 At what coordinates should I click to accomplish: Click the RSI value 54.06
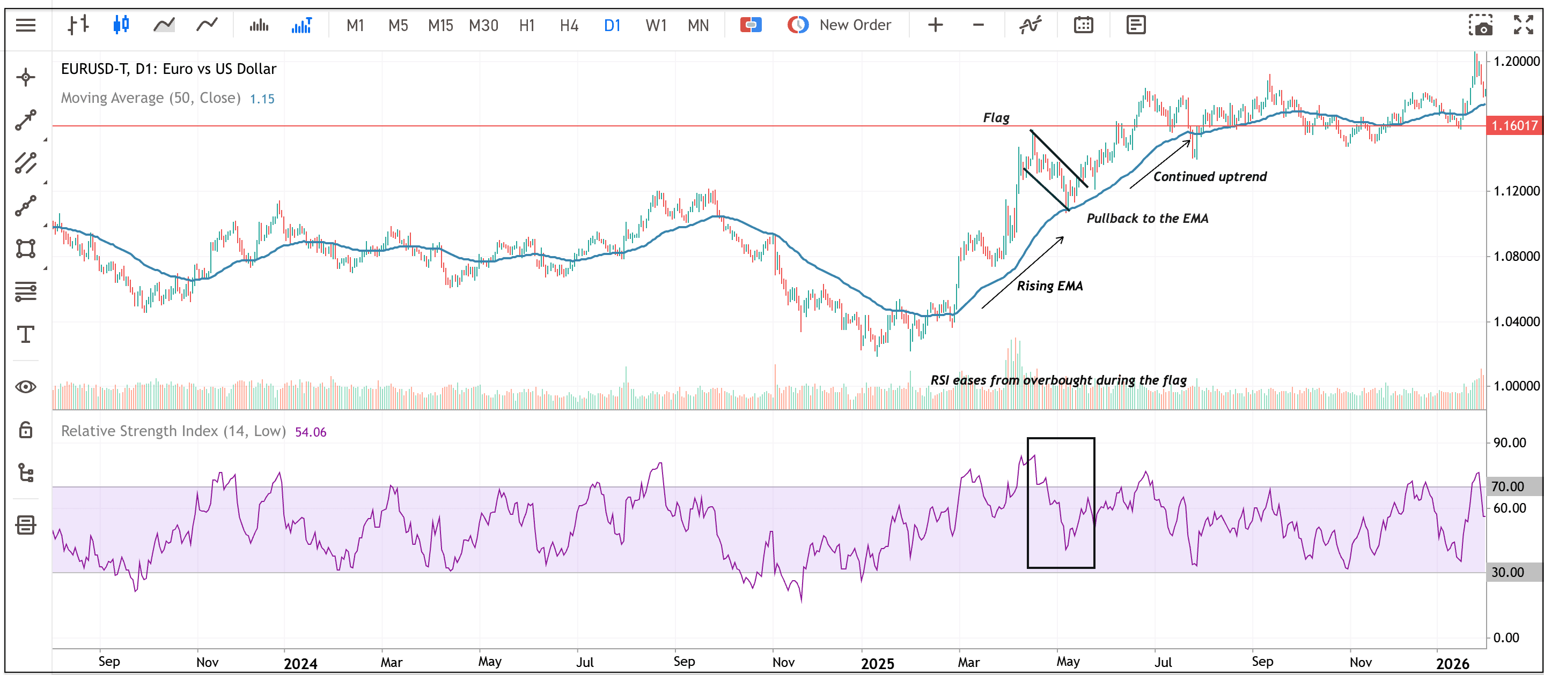pyautogui.click(x=311, y=432)
